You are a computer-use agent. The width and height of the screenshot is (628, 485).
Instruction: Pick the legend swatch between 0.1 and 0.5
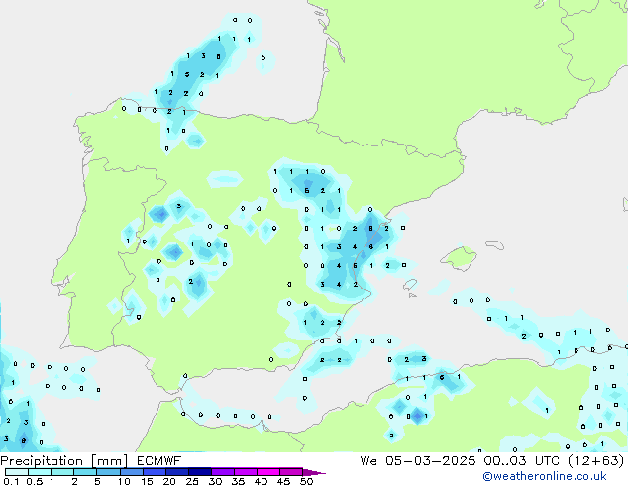pos(17,472)
